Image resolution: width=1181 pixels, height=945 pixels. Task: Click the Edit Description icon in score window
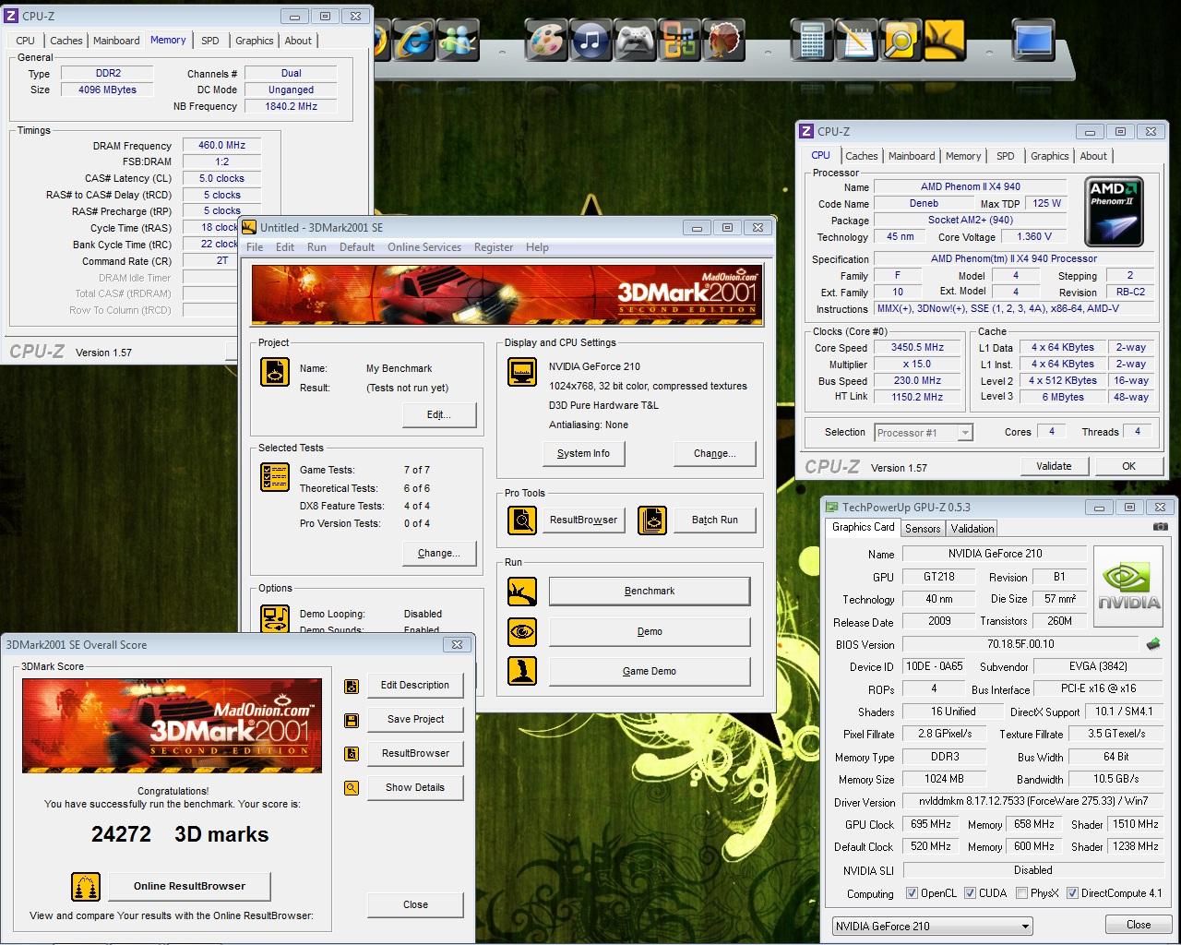click(x=352, y=686)
